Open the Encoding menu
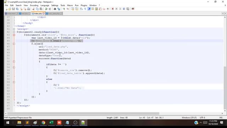The height and width of the screenshot is (128, 227). tap(34, 5)
